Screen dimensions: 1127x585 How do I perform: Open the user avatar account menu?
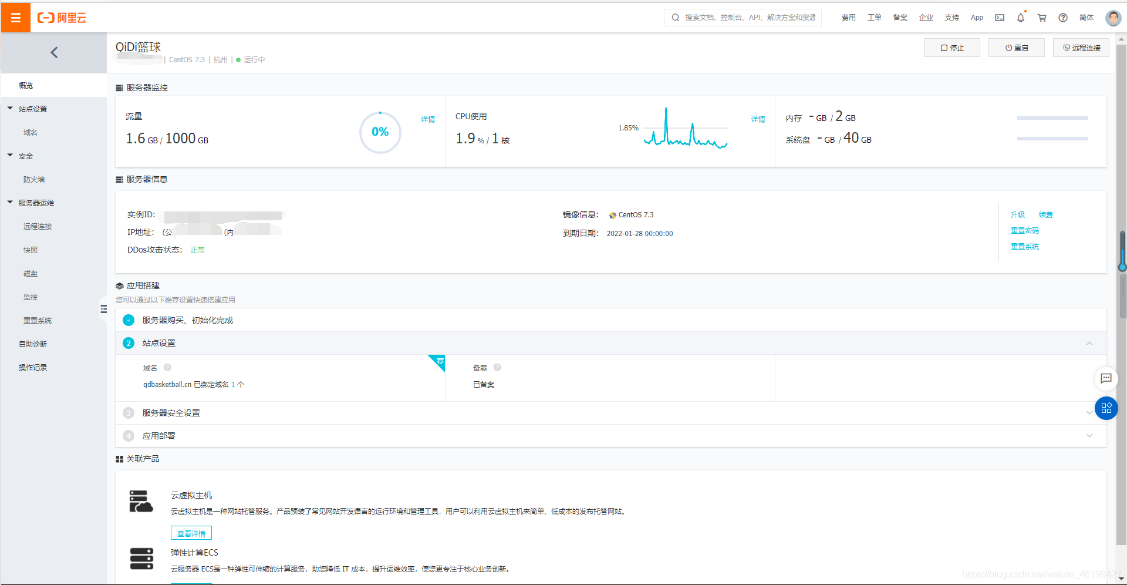(x=1113, y=18)
